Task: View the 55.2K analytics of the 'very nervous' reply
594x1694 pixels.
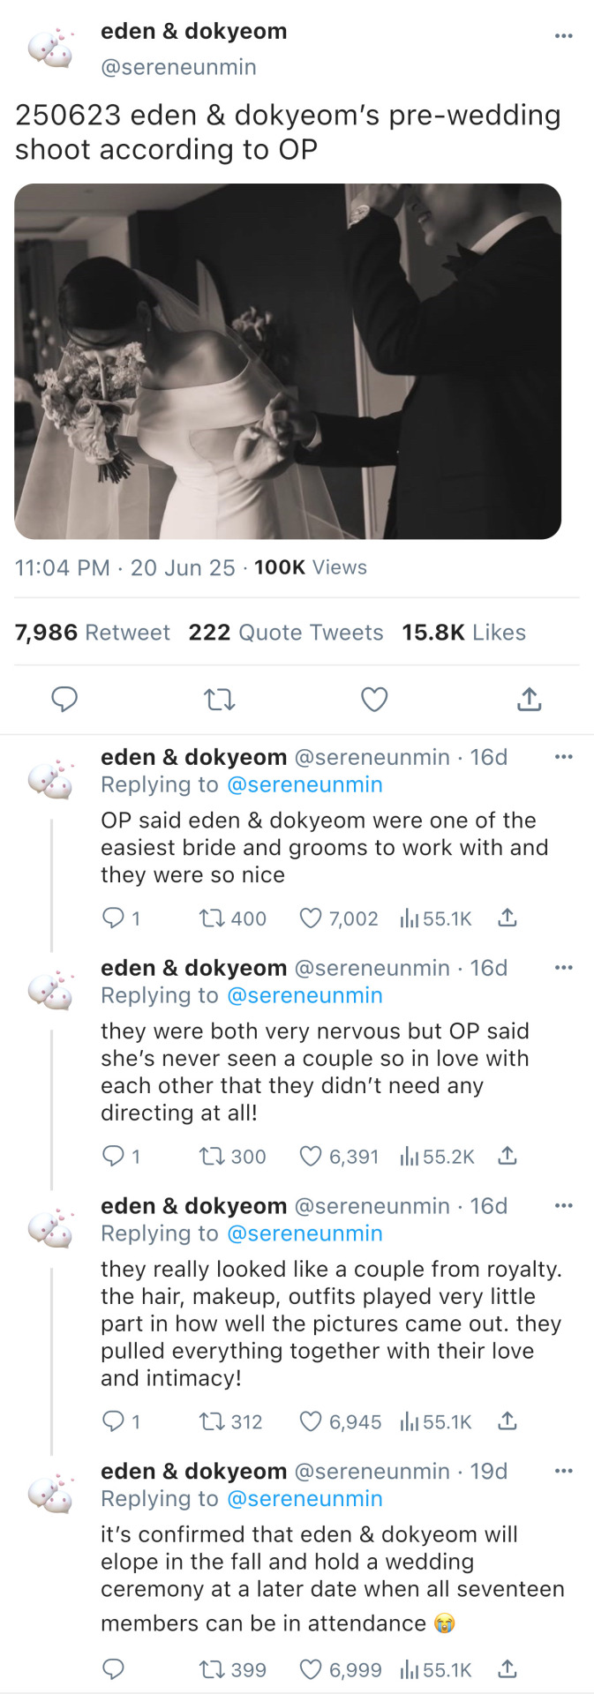Action: 438,1156
